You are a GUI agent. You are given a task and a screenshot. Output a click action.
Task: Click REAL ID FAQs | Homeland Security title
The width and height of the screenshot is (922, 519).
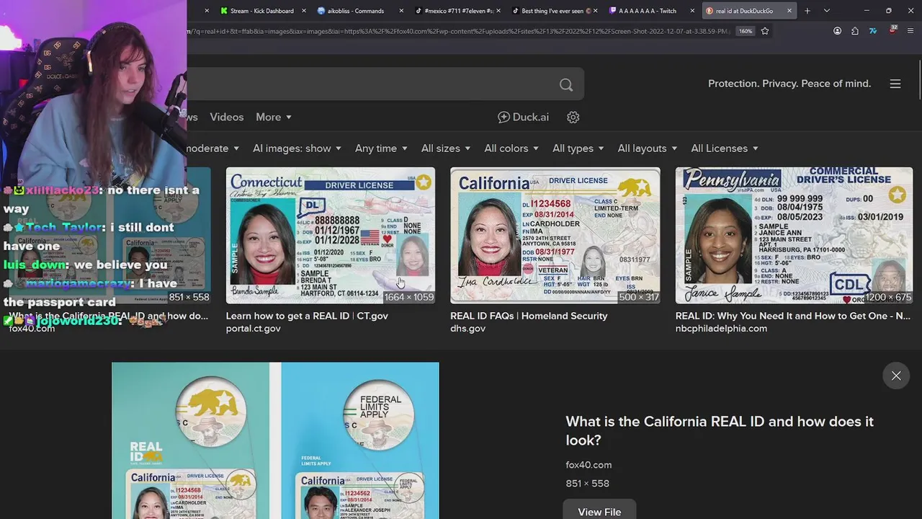[529, 316]
